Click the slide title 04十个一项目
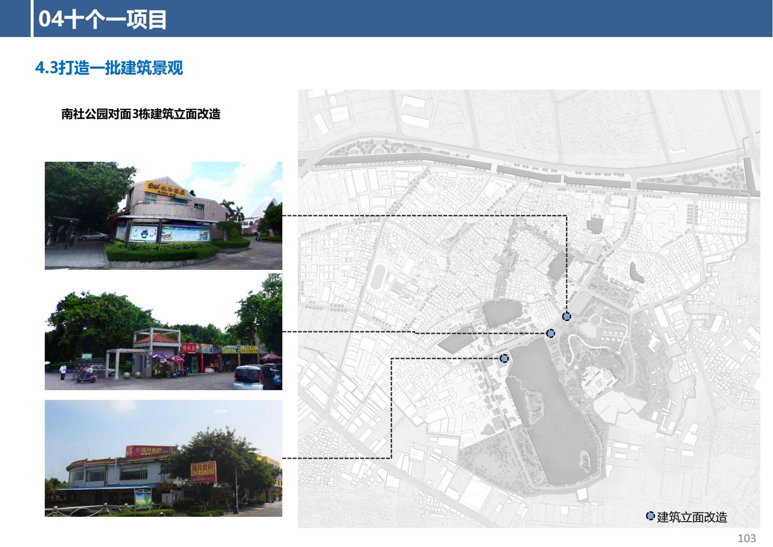This screenshot has width=773, height=547. (102, 19)
